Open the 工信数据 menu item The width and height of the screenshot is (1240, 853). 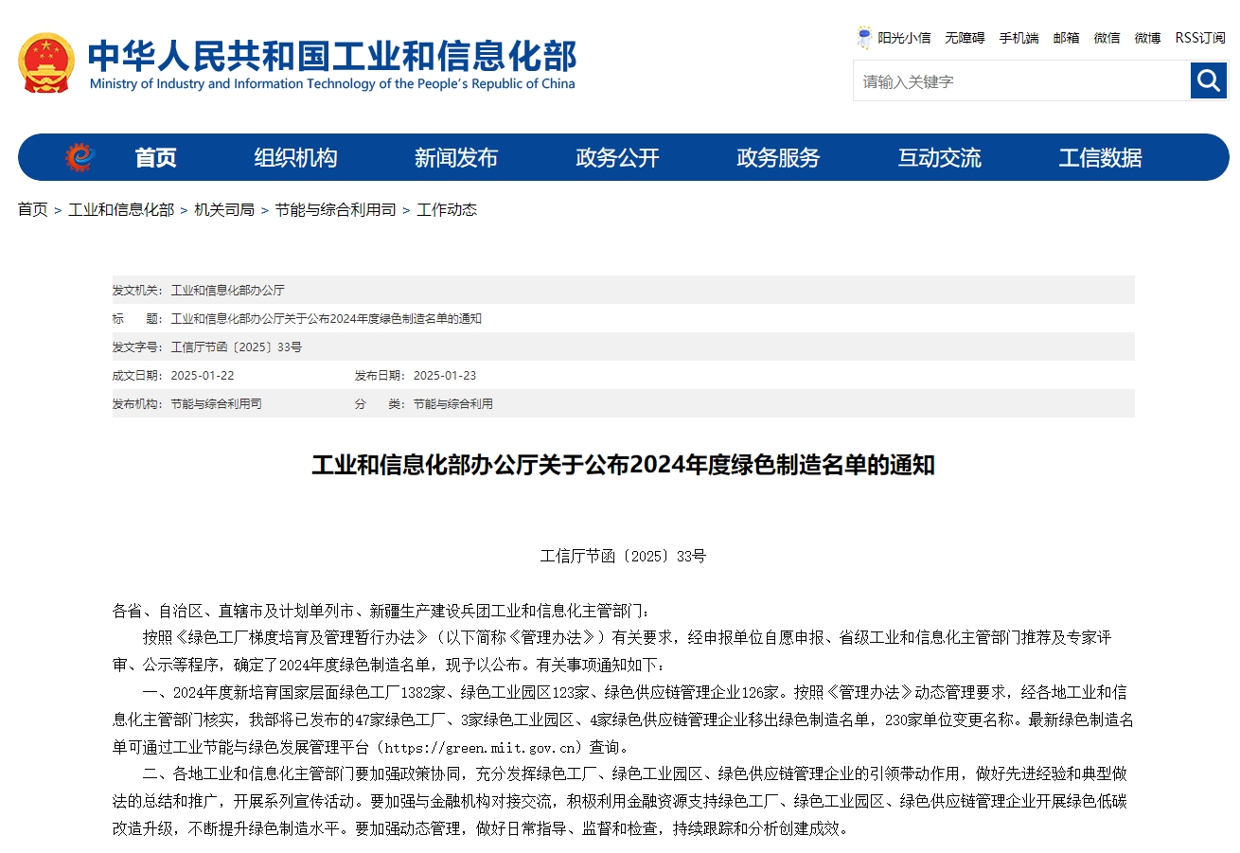[x=1100, y=157]
